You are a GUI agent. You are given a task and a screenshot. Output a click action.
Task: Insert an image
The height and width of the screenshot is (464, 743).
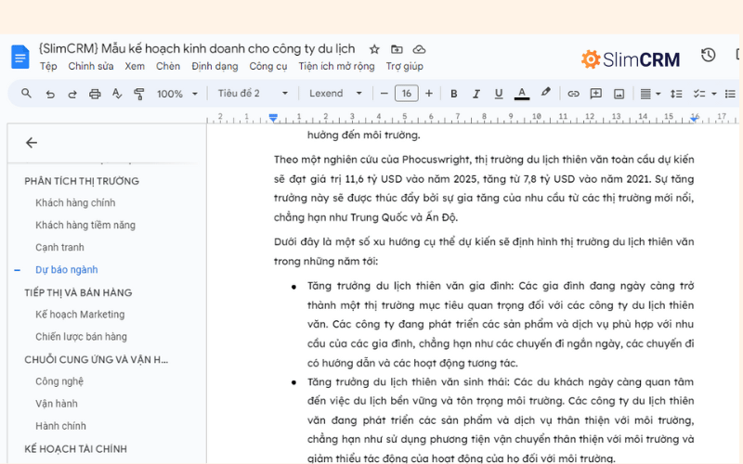point(619,94)
